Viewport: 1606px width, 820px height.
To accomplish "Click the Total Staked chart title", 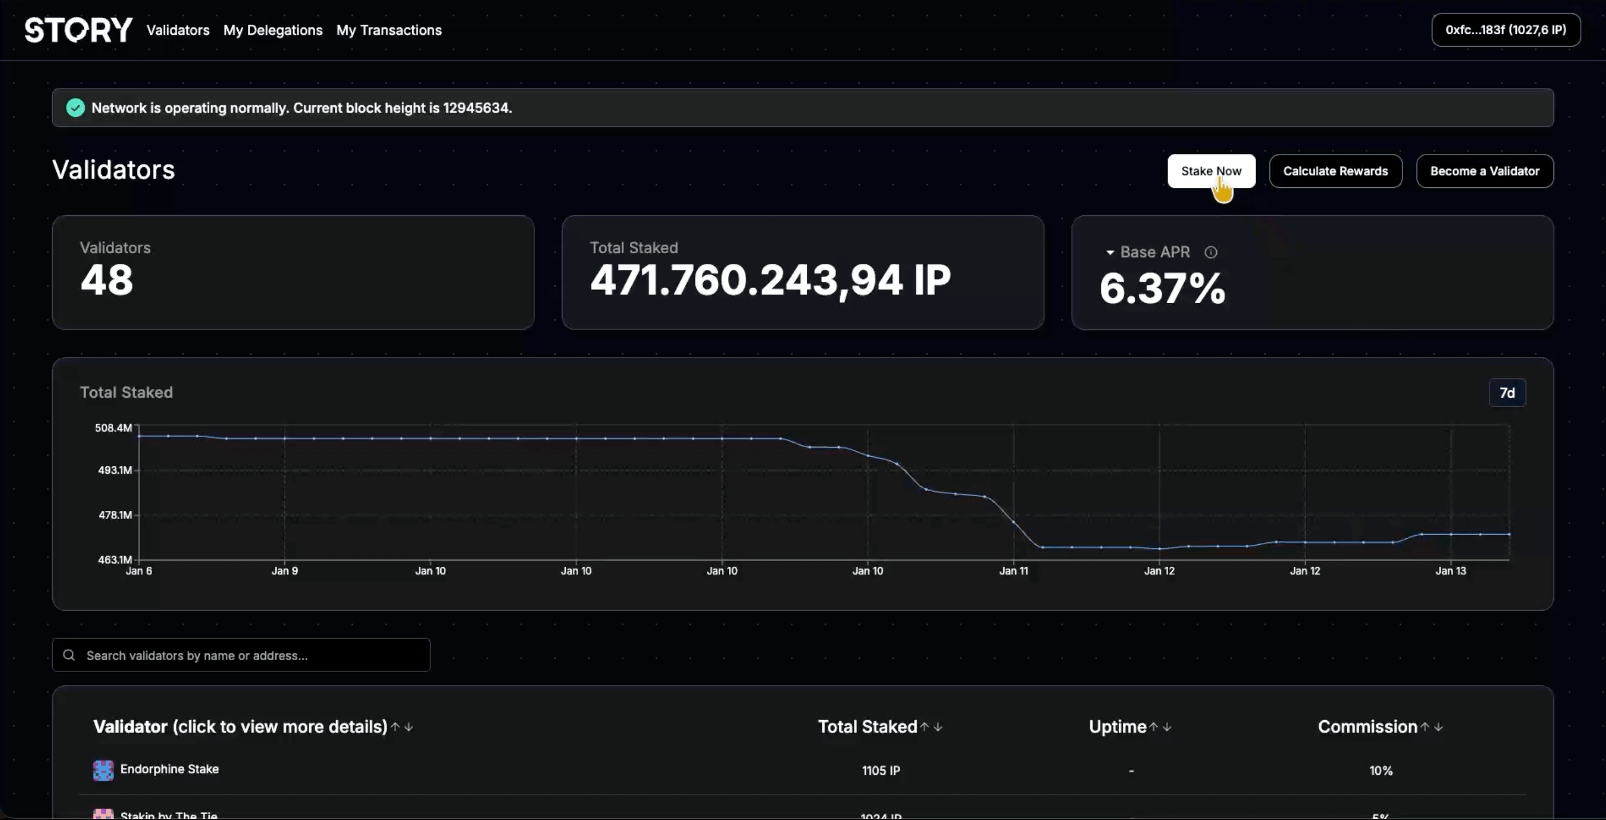I will [127, 392].
